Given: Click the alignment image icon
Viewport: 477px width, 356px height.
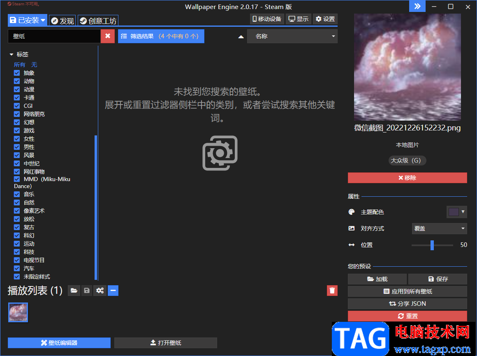Looking at the screenshot, I should (351, 228).
